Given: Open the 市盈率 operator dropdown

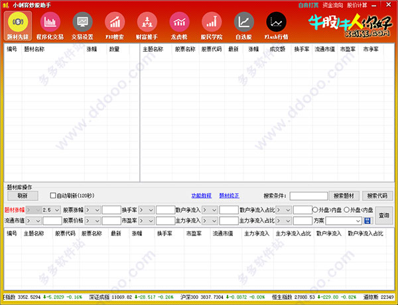Looking at the screenshot, I should point(147,221).
